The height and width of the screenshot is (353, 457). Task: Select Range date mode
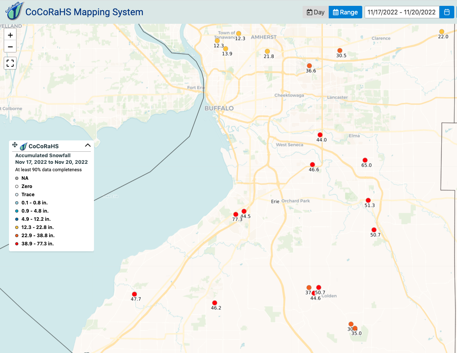click(345, 12)
